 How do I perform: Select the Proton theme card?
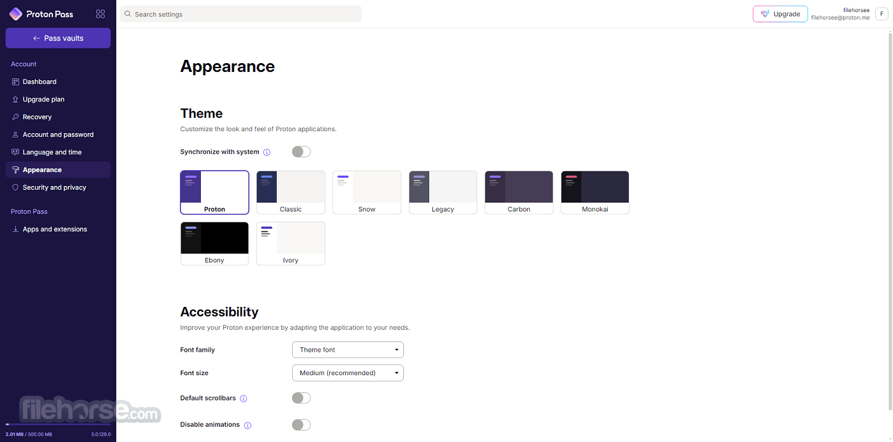pos(214,192)
